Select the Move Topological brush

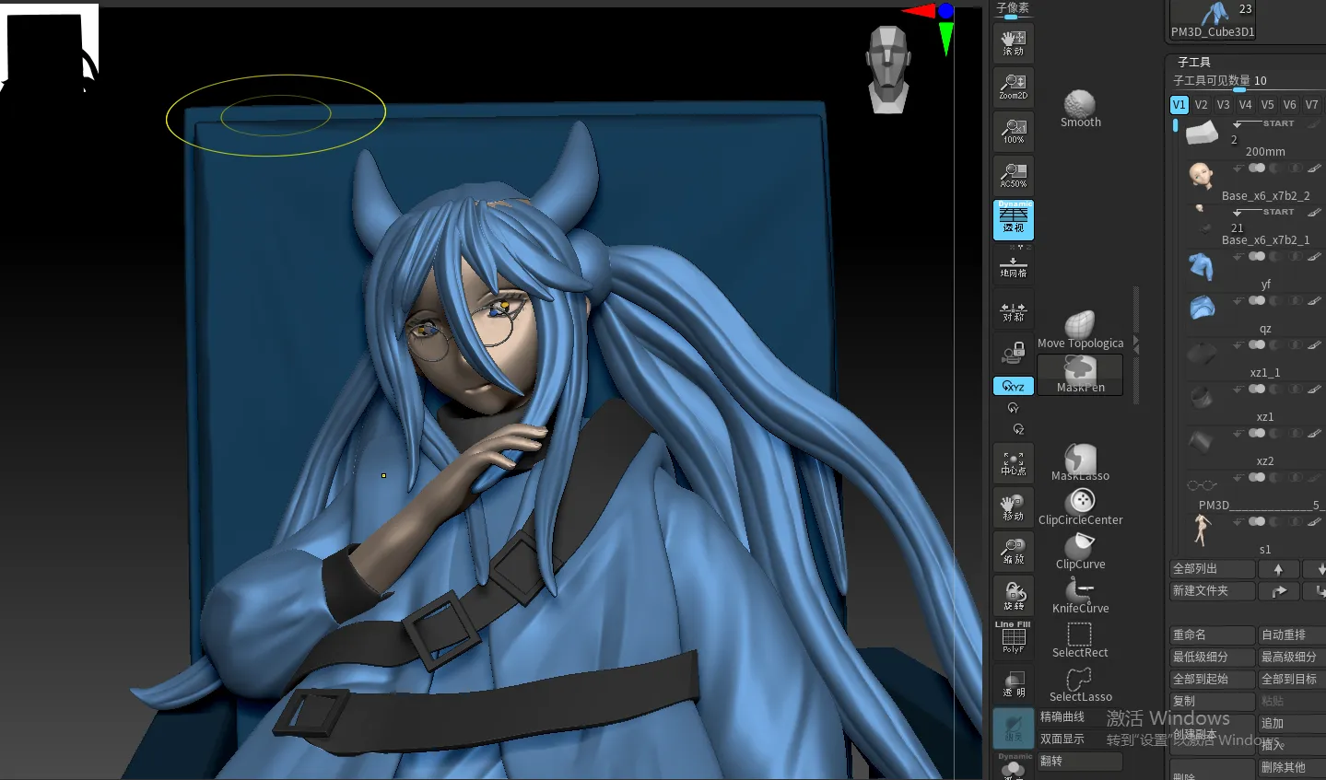pyautogui.click(x=1080, y=329)
